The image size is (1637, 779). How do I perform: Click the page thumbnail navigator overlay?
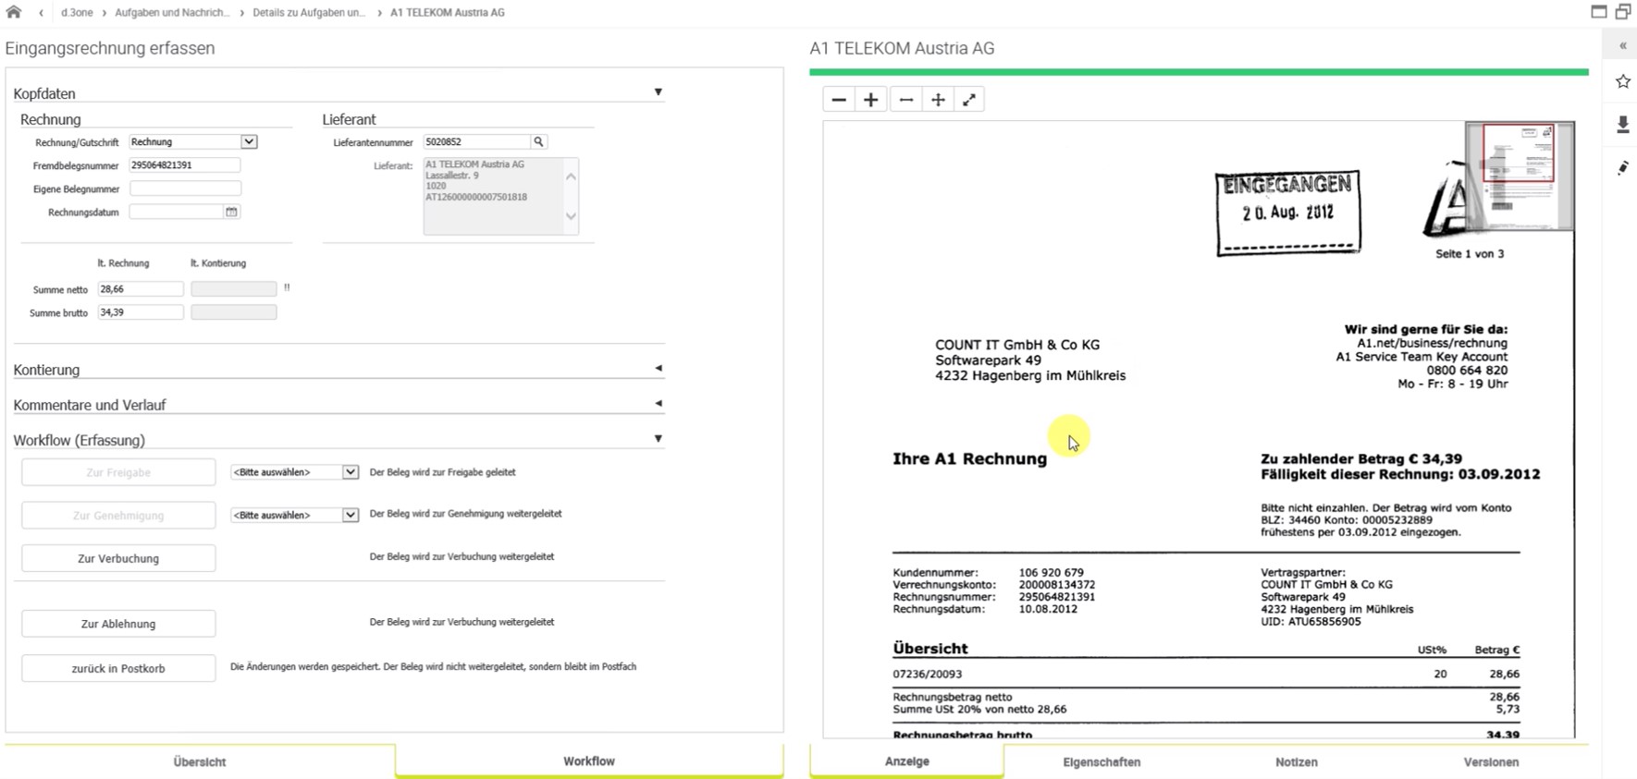coord(1520,176)
